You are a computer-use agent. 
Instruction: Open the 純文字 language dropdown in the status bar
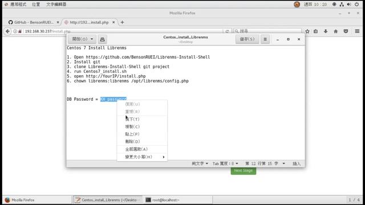[200, 163]
